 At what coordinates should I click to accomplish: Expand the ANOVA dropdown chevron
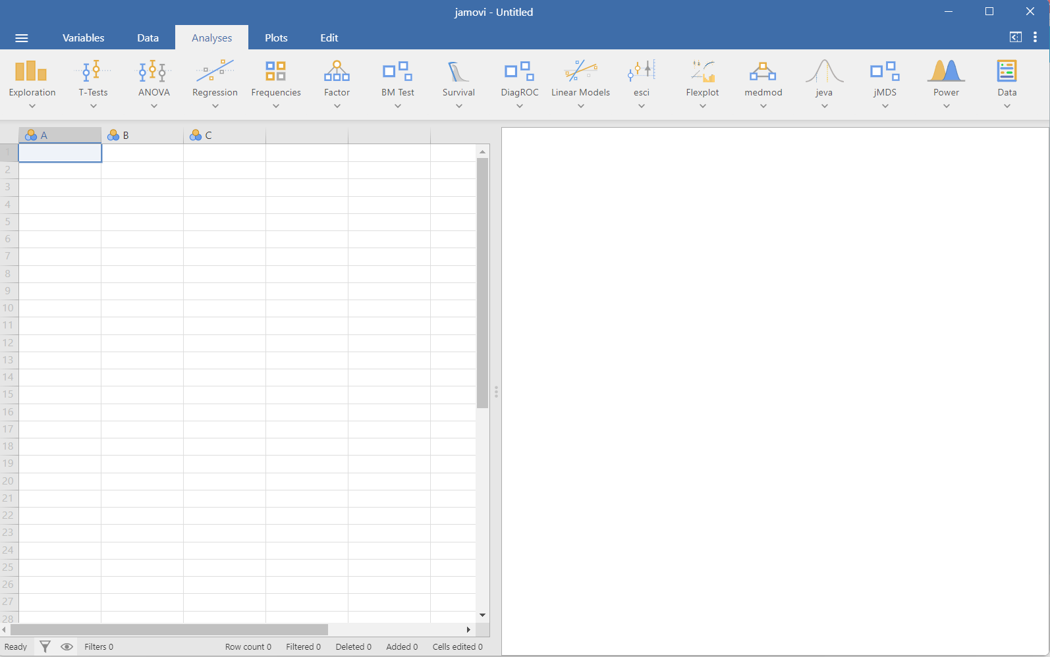click(x=154, y=106)
